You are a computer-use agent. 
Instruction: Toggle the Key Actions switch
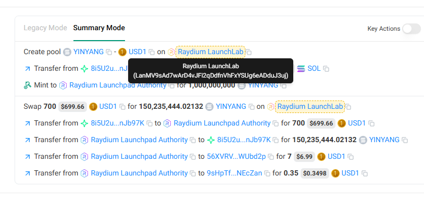(x=411, y=29)
